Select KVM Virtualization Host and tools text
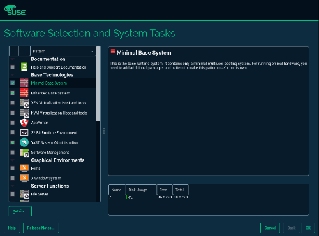319x236 pixels. tap(59, 113)
